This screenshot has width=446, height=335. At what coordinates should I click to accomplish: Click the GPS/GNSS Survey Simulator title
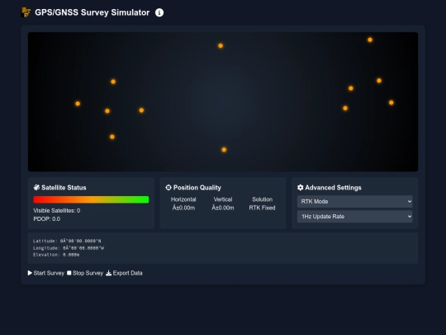(93, 12)
